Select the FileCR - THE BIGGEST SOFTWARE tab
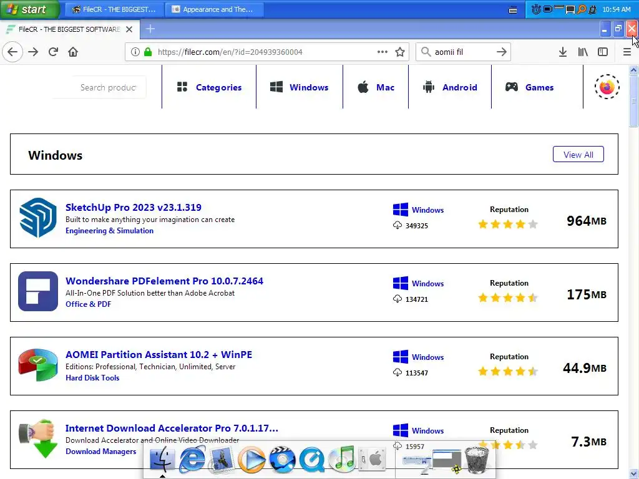 (70, 29)
